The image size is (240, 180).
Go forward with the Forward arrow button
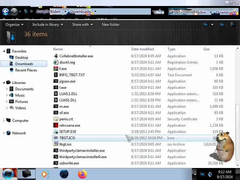pyautogui.click(x=14, y=11)
